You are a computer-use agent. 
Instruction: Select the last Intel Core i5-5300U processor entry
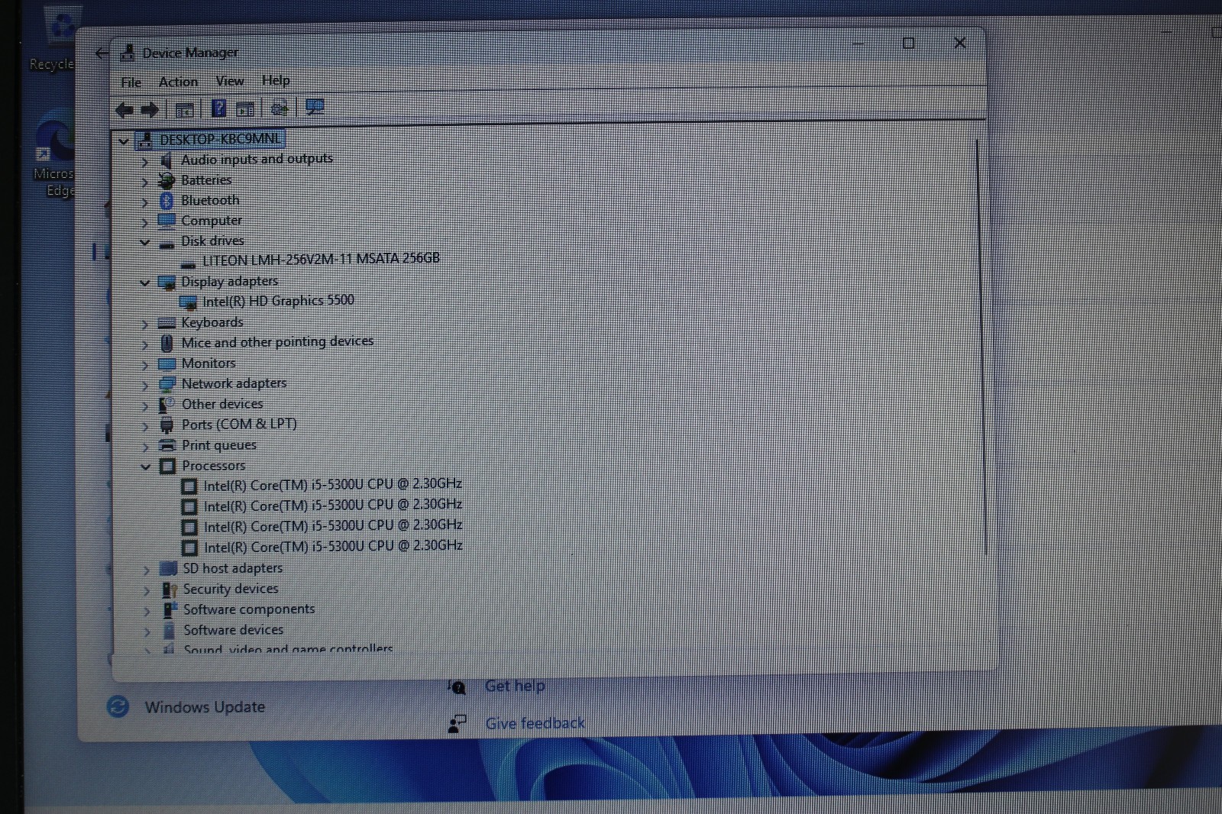click(x=333, y=547)
